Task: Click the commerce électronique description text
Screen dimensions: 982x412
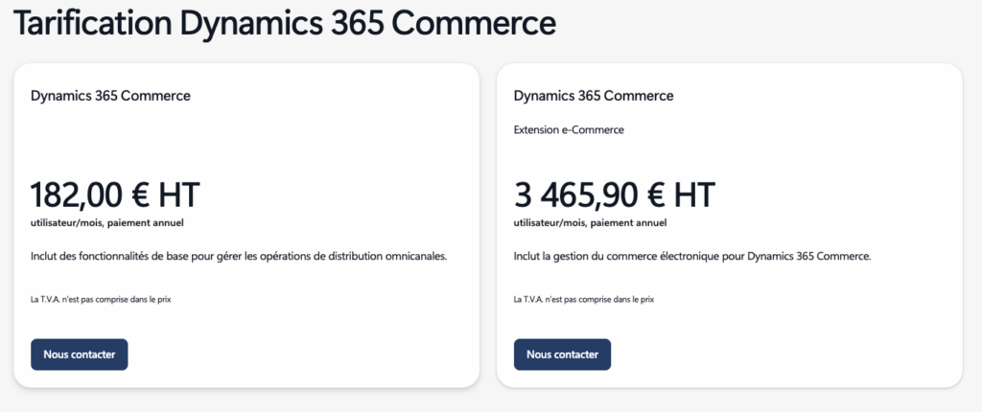Action: [x=692, y=257]
